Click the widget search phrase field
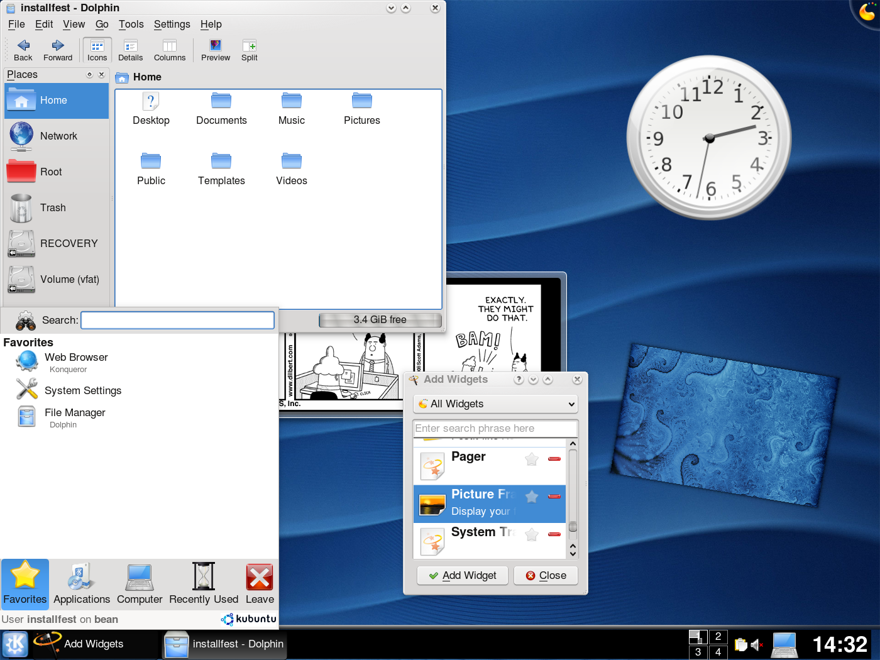The width and height of the screenshot is (880, 660). 495,428
